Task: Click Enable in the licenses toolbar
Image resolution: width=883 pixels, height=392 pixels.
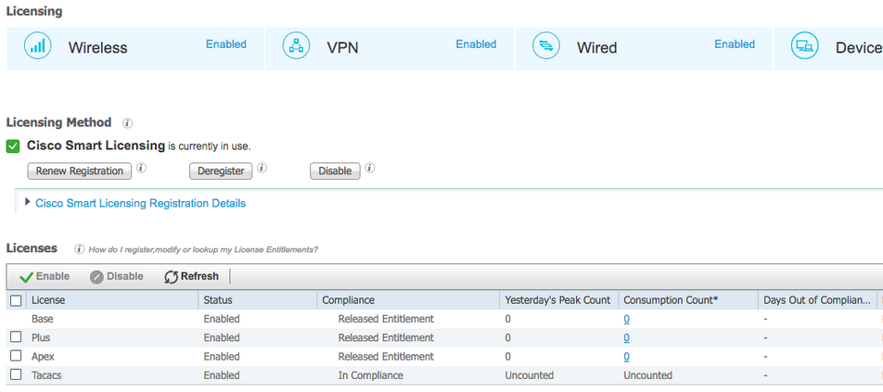Action: click(45, 277)
